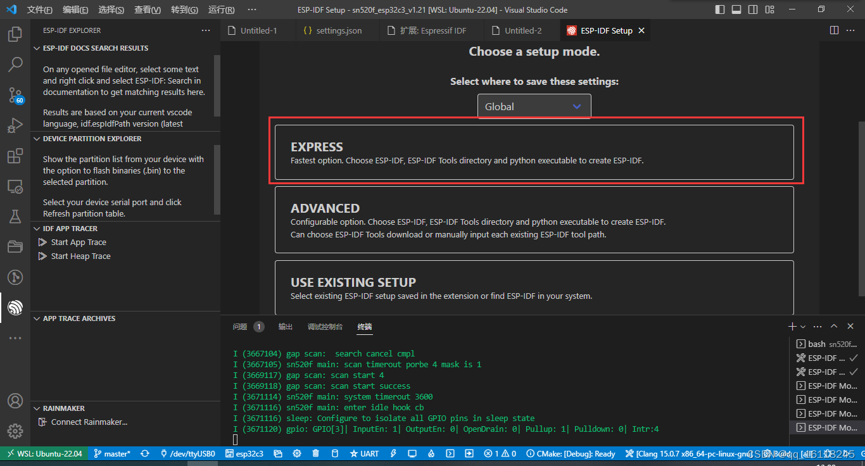Click the ESP-IDF full clean trash icon

[x=316, y=454]
